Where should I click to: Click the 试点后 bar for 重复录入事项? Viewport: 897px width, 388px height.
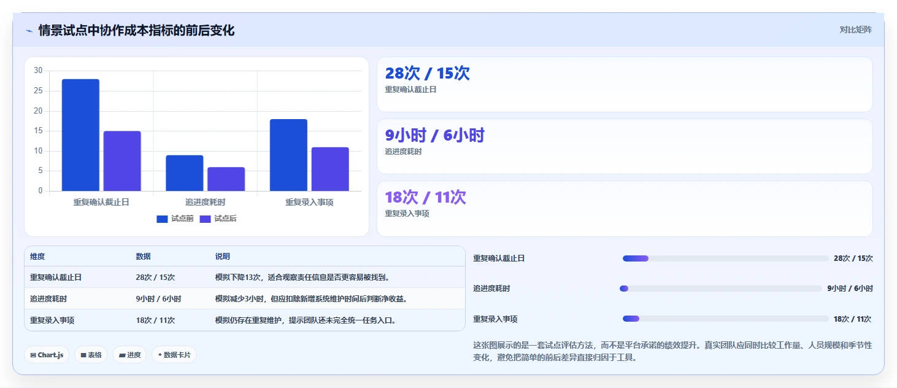(x=330, y=169)
